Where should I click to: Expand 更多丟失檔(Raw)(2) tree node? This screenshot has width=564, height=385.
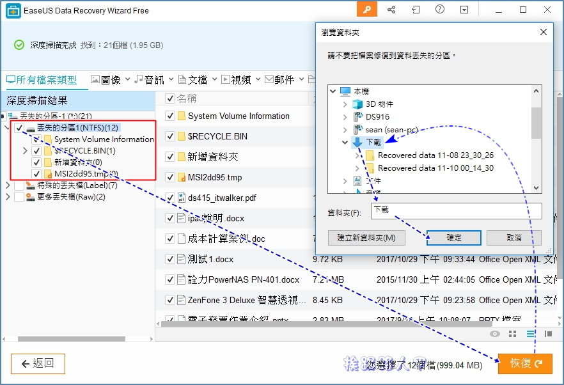click(x=8, y=197)
